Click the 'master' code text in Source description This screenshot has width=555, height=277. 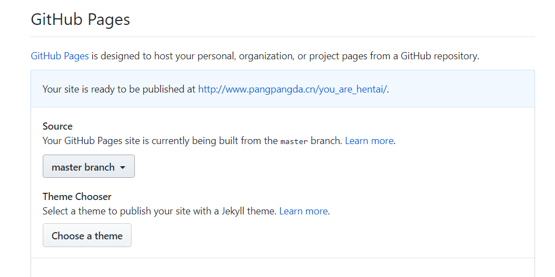click(294, 141)
